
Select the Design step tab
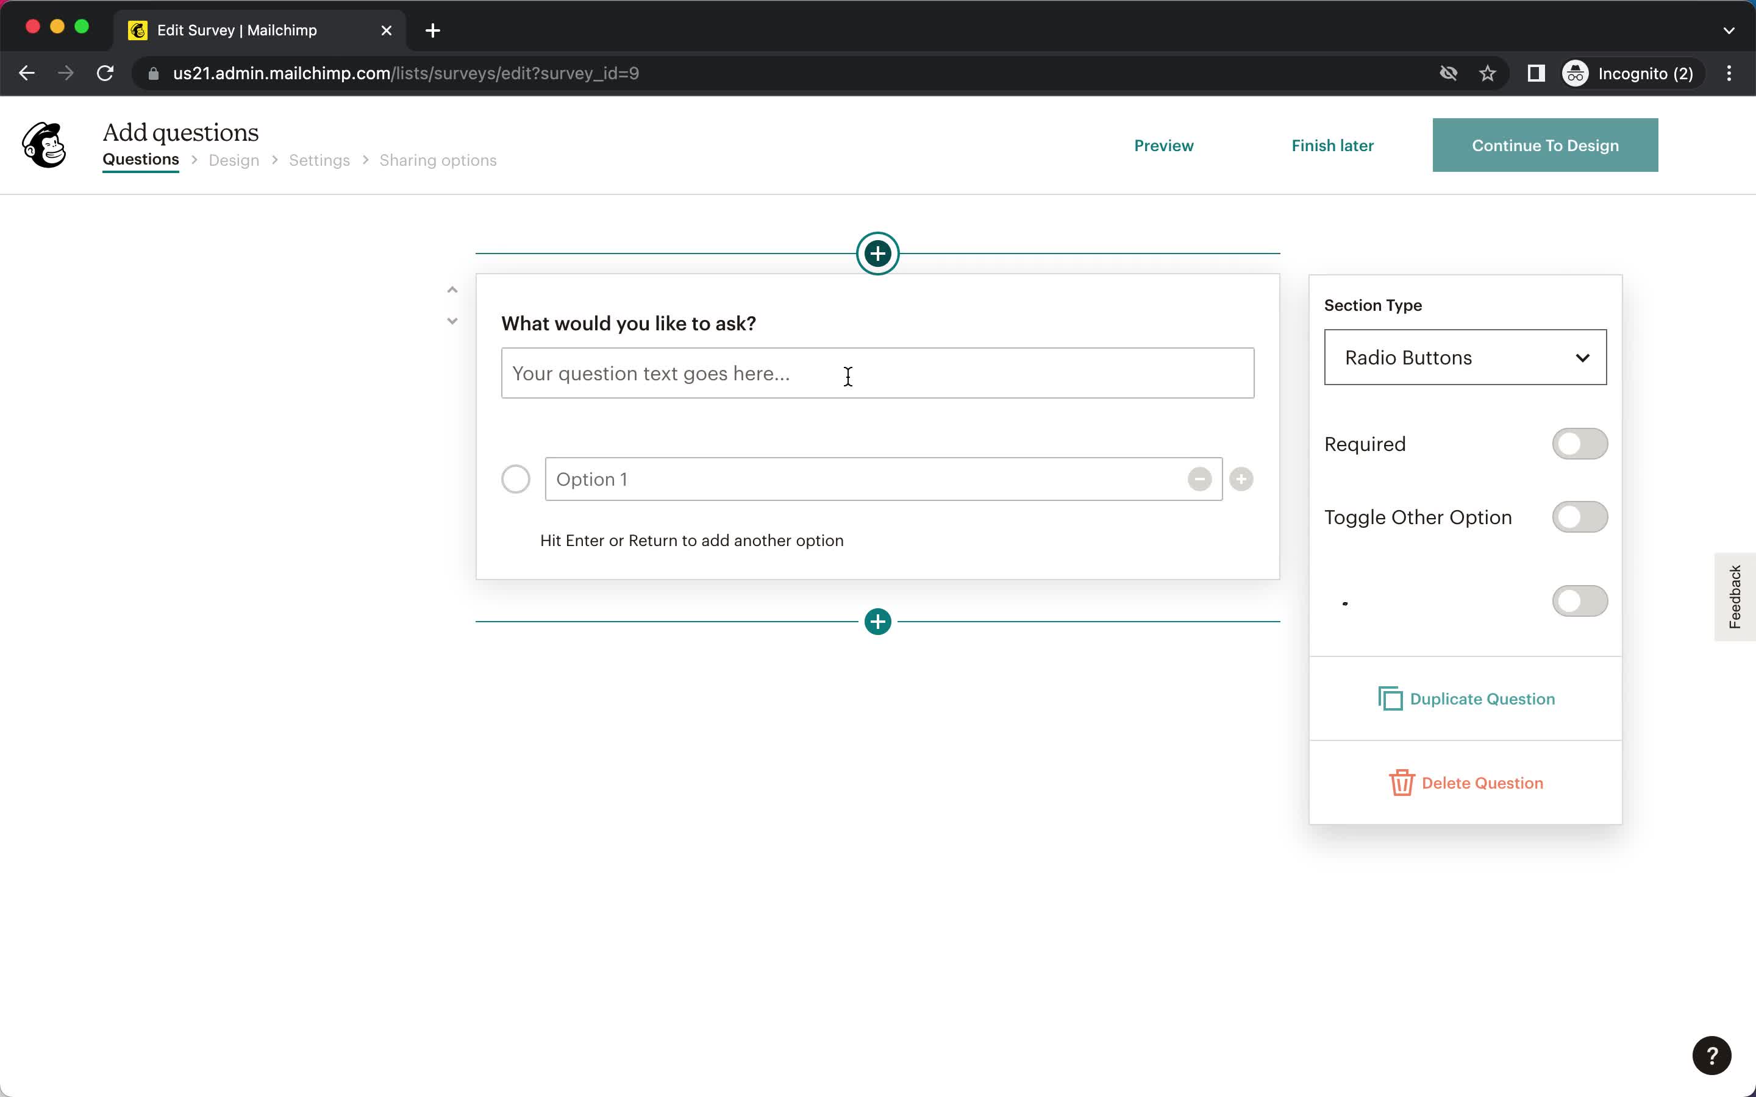coord(234,160)
